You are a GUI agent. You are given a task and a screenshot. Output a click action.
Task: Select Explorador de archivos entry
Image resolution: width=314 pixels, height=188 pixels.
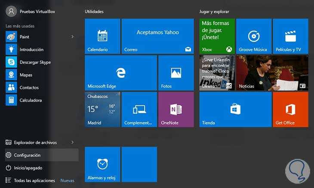click(42, 142)
